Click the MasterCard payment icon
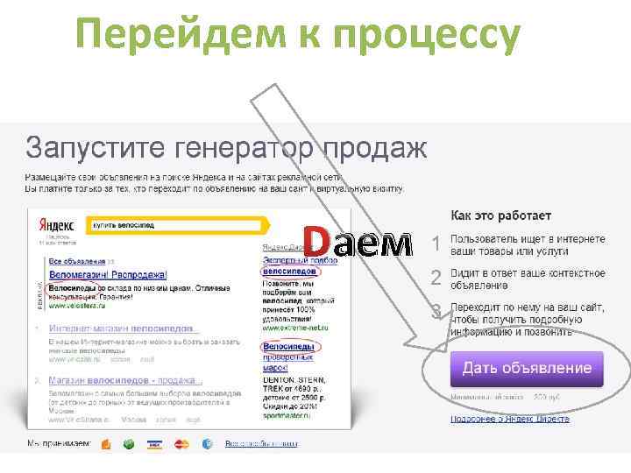The height and width of the screenshot is (473, 631). [x=181, y=444]
